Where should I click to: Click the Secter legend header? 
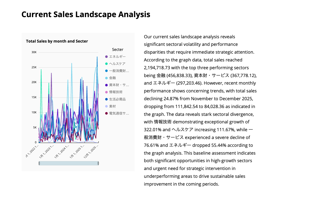coord(118,49)
